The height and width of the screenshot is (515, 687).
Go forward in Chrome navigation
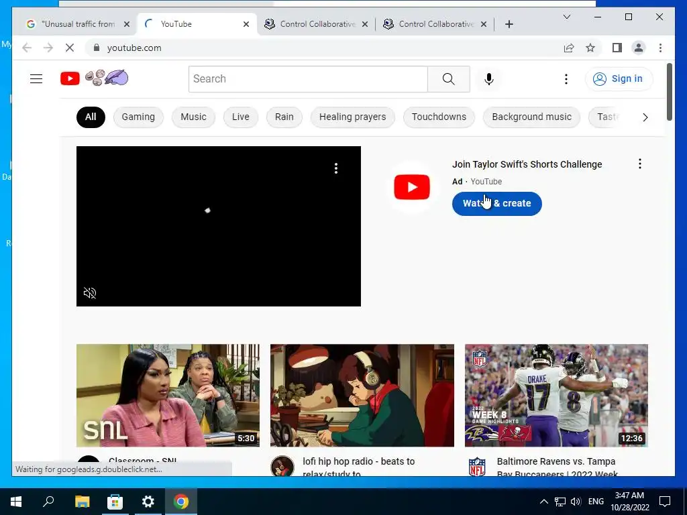pyautogui.click(x=48, y=48)
